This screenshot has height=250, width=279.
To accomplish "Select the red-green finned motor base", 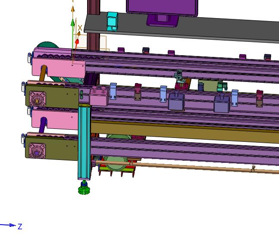I will click(x=116, y=168).
